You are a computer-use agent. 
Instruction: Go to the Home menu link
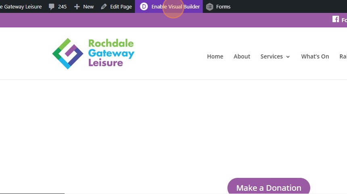pyautogui.click(x=215, y=56)
